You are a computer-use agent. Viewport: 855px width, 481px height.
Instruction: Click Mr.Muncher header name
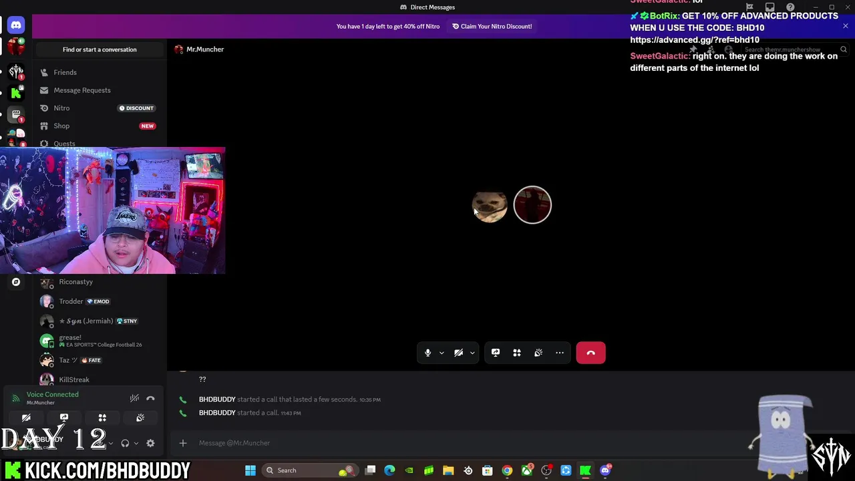pyautogui.click(x=205, y=49)
